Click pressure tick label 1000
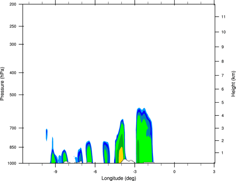 (x=12, y=163)
